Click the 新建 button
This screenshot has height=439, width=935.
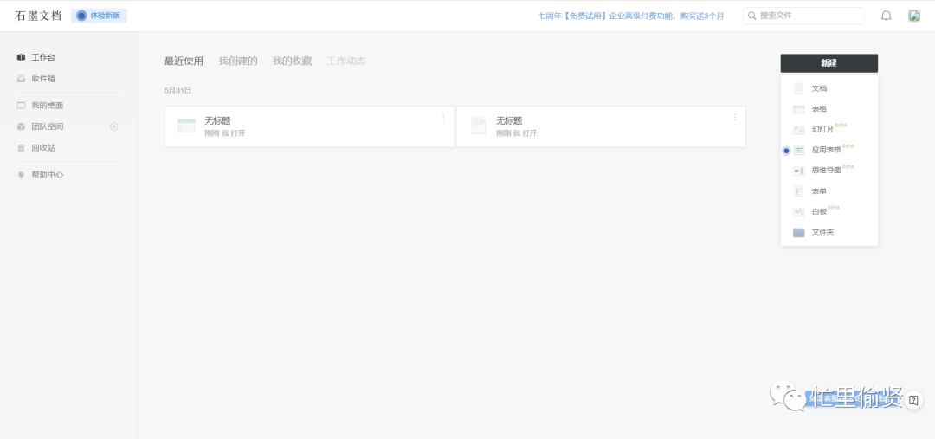(x=829, y=63)
